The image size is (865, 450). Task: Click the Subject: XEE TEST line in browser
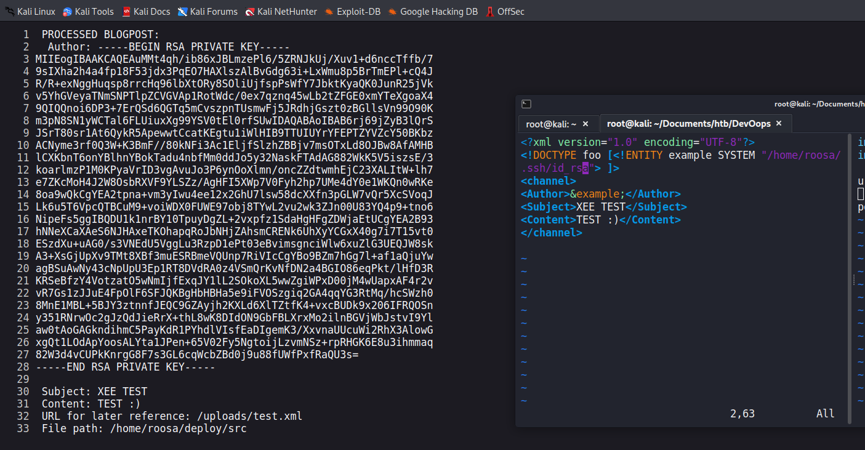[94, 392]
